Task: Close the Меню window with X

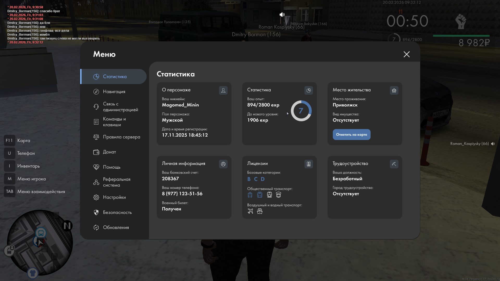Action: 407,54
